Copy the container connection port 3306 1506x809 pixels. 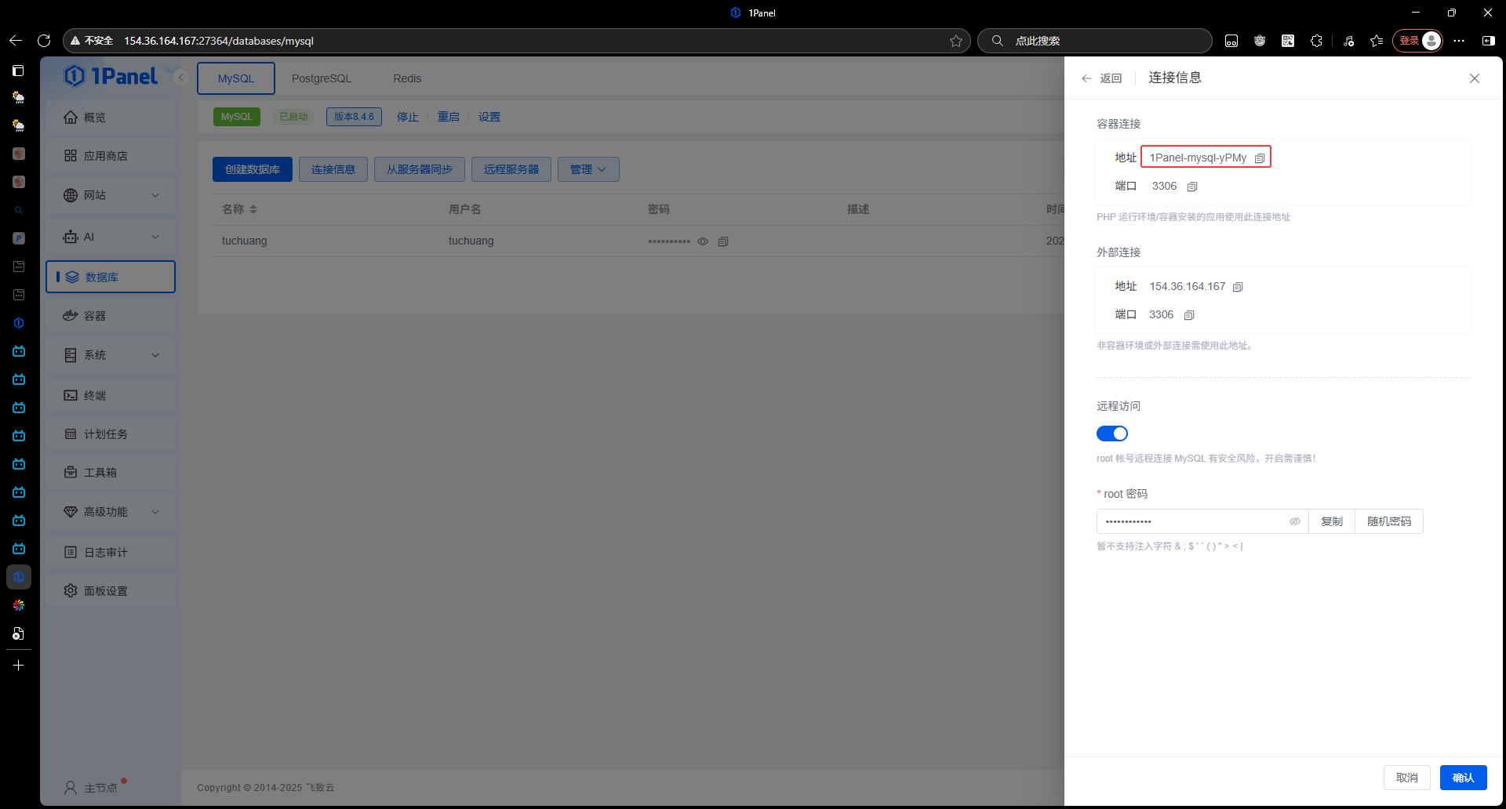1192,187
